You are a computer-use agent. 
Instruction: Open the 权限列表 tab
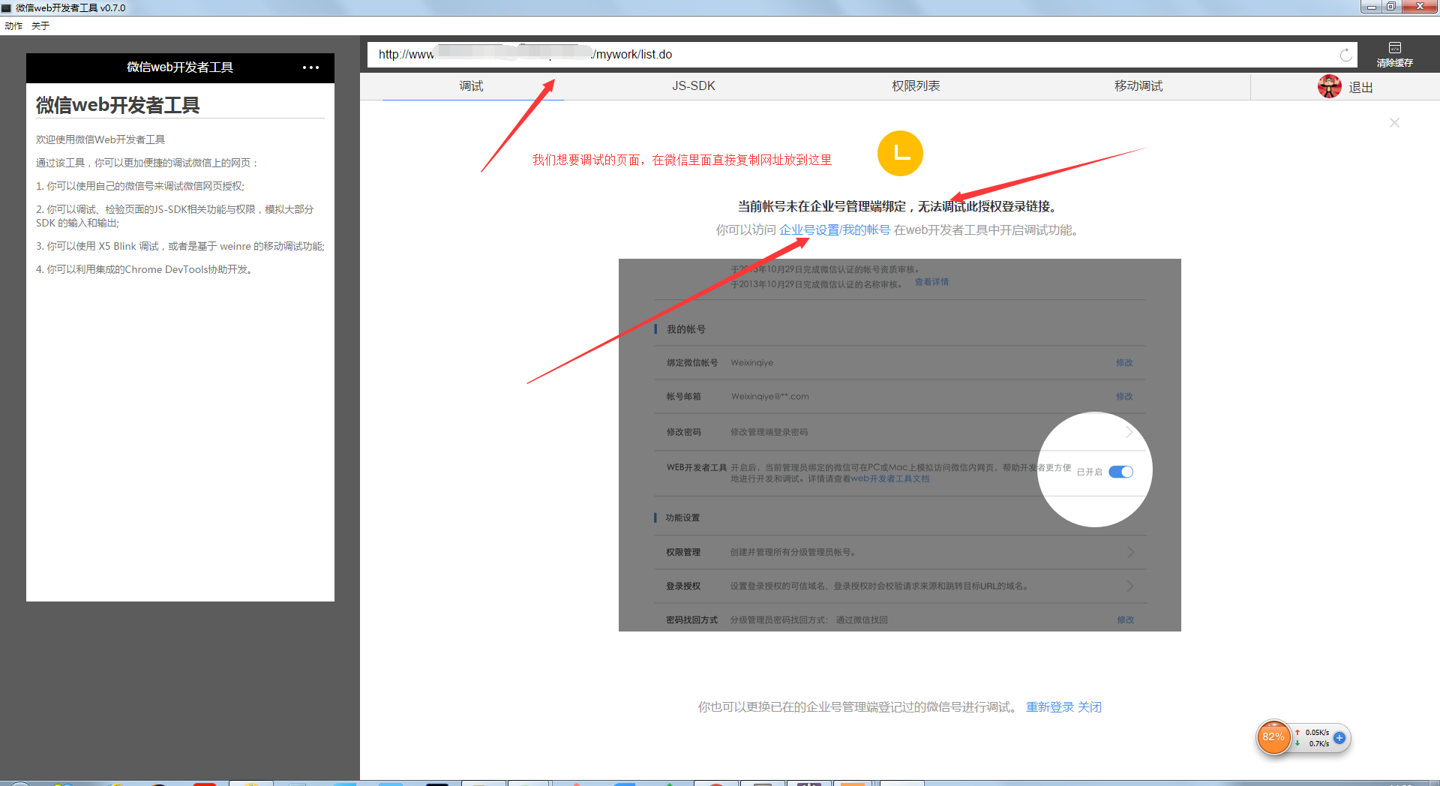[x=916, y=86]
